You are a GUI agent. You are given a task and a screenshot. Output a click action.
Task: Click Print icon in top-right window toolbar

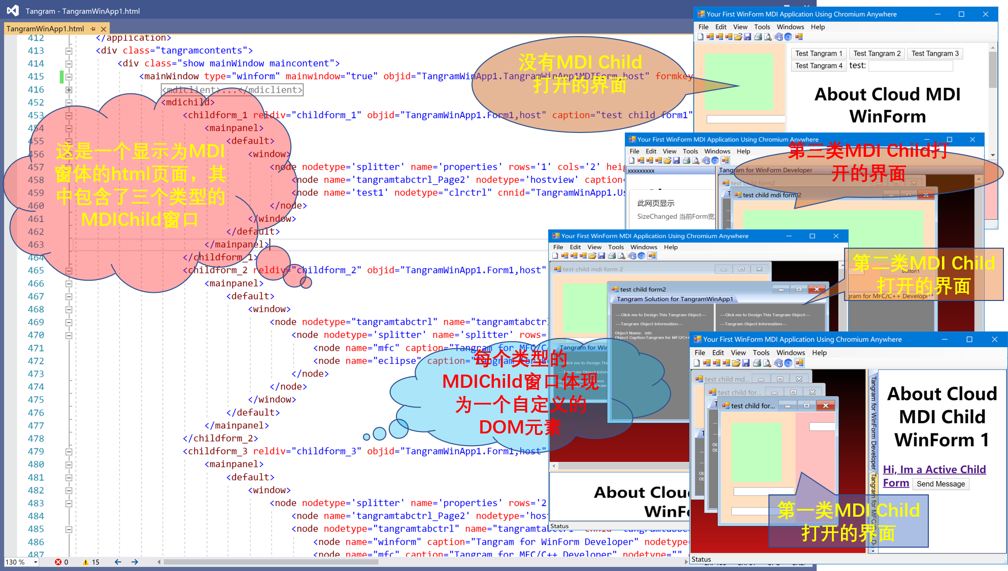[x=758, y=37]
